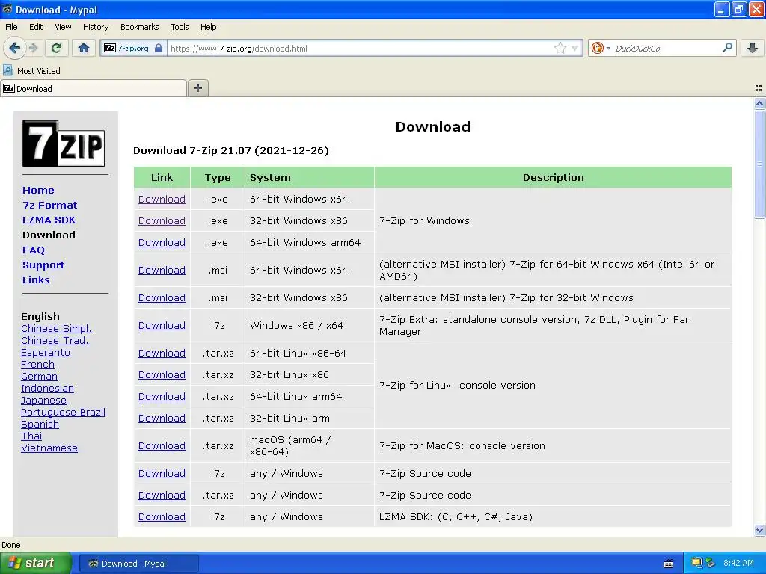This screenshot has width=766, height=574.
Task: Click the padlock security icon
Action: pyautogui.click(x=159, y=49)
